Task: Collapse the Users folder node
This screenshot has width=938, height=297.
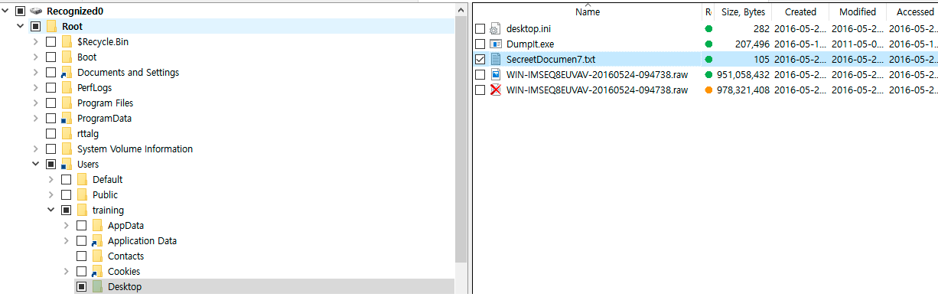Action: coord(36,165)
